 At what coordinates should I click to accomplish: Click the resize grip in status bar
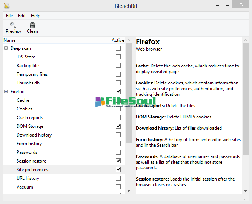click(246, 199)
